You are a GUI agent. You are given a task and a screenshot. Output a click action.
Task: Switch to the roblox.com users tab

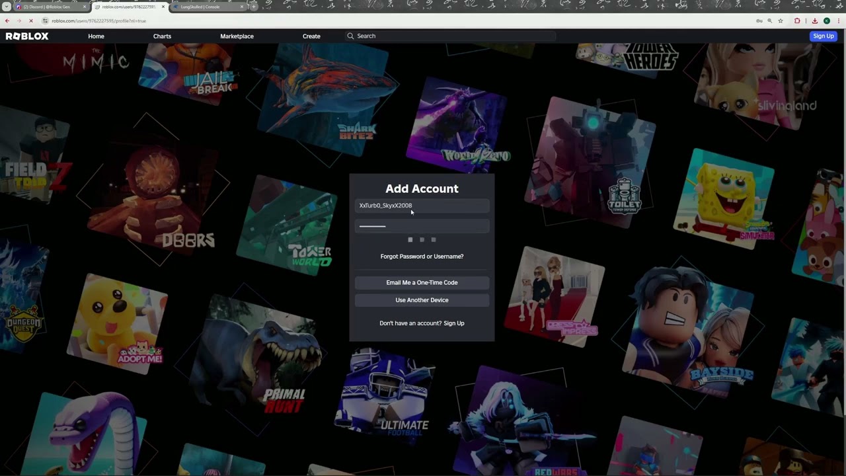[130, 7]
